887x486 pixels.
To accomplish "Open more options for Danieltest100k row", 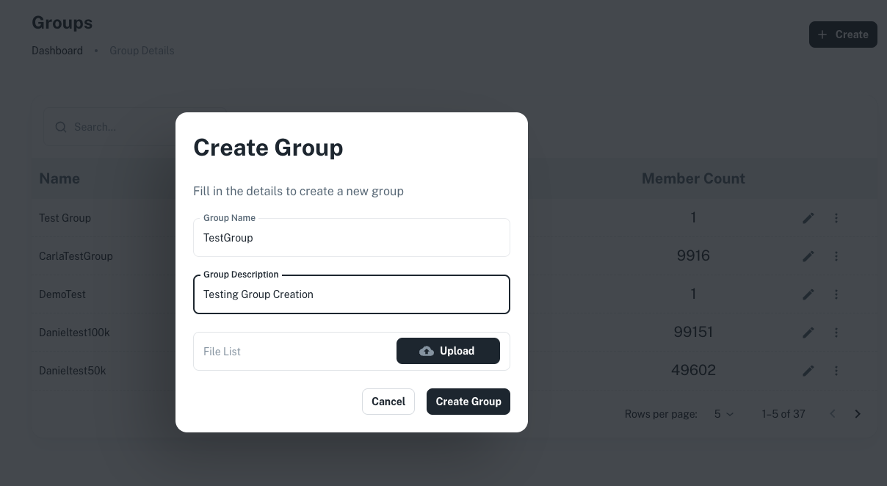I will click(x=836, y=333).
